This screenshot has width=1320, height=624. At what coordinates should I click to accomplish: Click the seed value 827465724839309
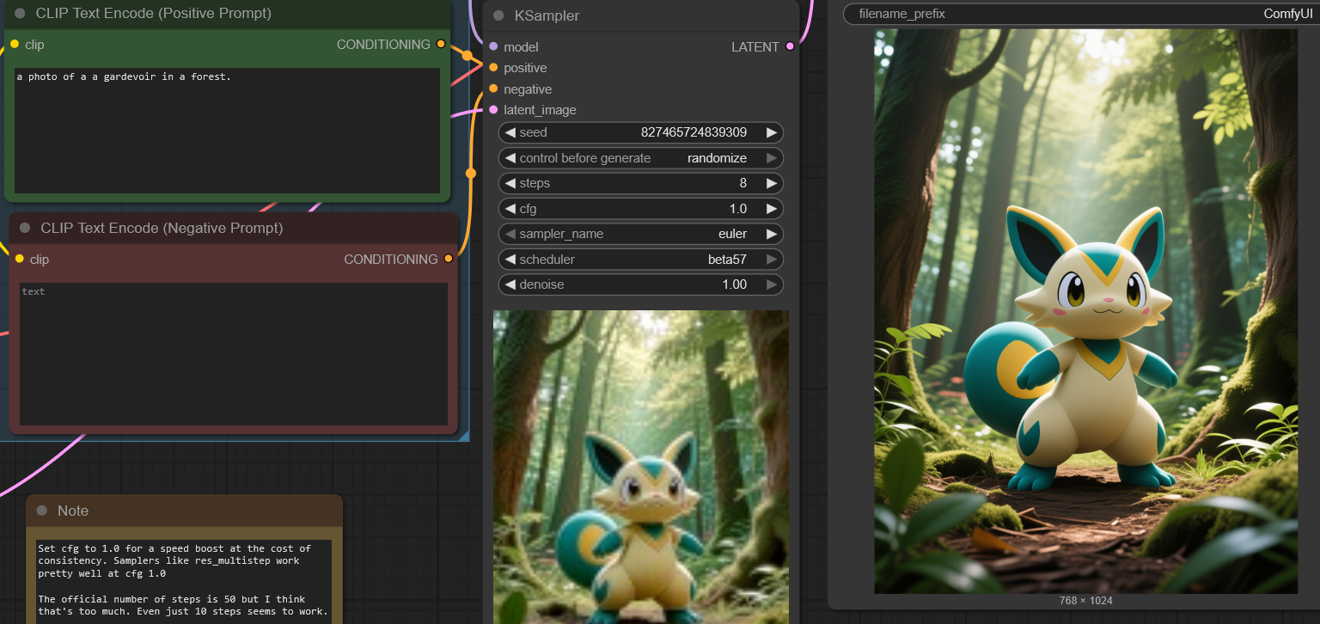[694, 132]
